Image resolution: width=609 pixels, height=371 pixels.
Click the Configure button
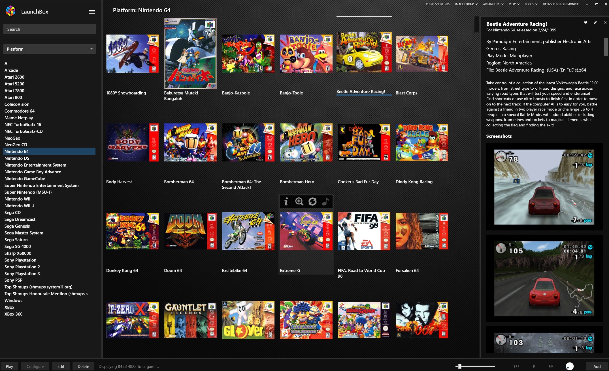coord(35,366)
